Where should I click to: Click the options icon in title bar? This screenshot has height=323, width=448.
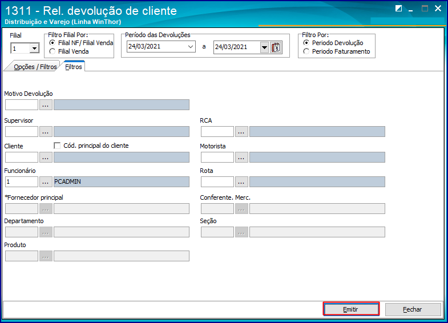click(x=398, y=9)
